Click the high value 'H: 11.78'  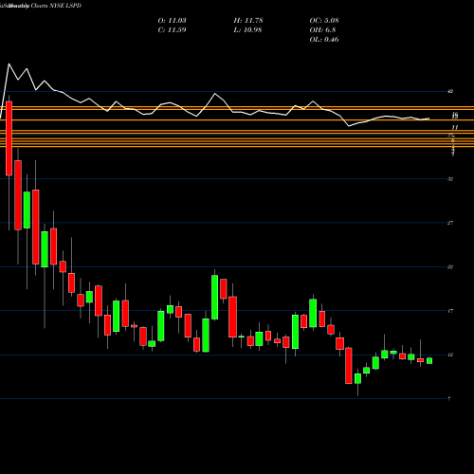click(x=248, y=21)
